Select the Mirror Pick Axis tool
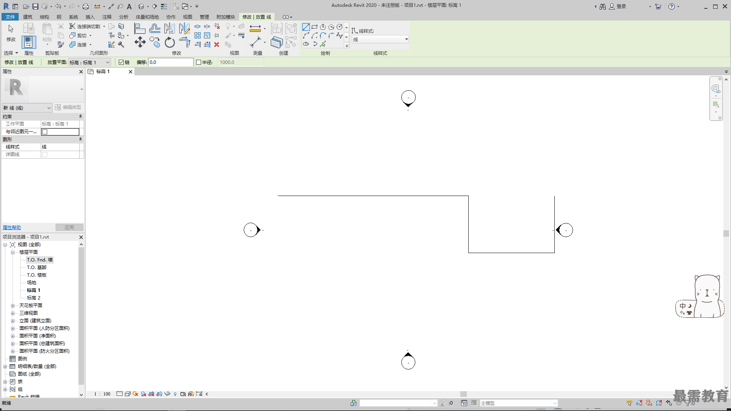 click(x=169, y=29)
